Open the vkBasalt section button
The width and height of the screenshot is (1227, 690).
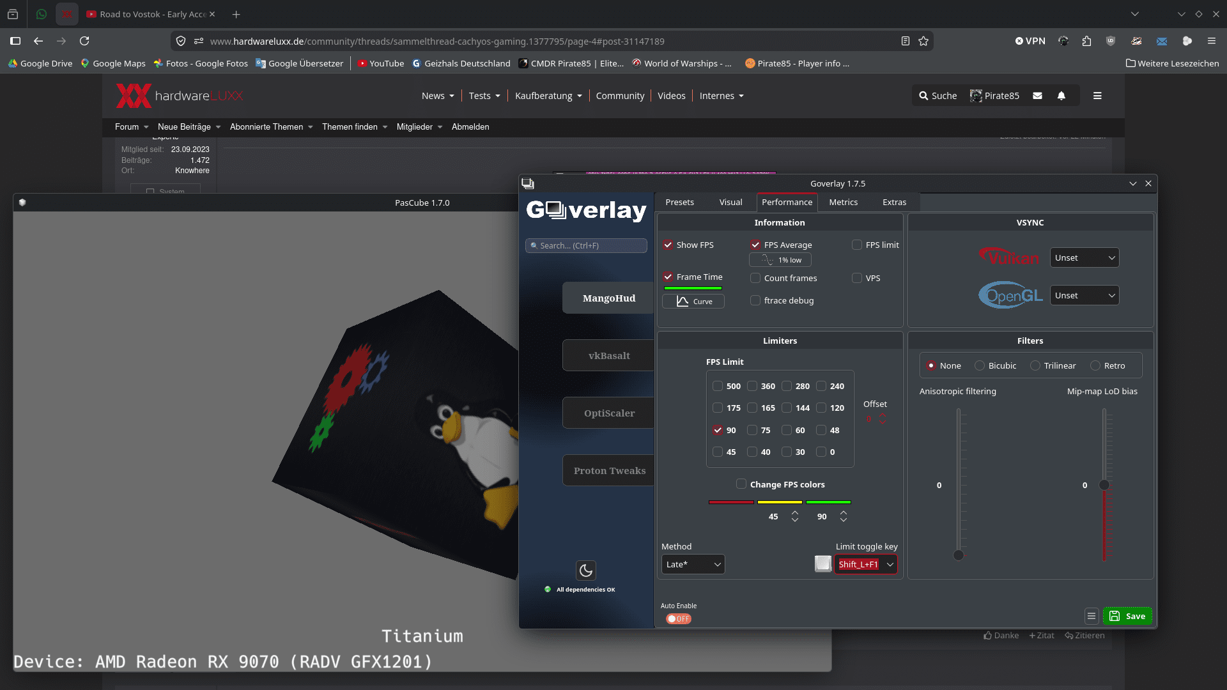coord(608,355)
